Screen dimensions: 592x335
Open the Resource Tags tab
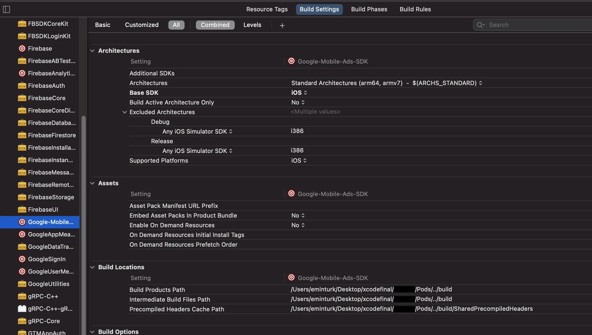[x=267, y=9]
